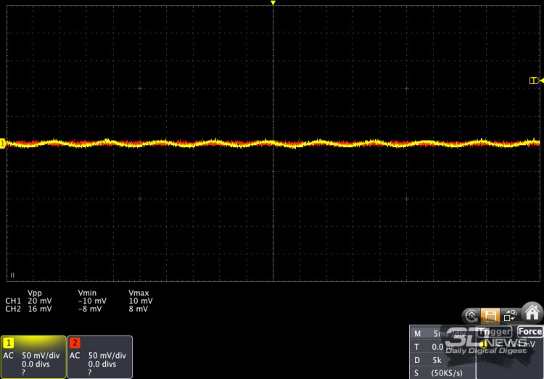Viewport: 544px width, 379px height.
Task: Click the yellow trigger source 1 indicator
Action: click(x=483, y=344)
